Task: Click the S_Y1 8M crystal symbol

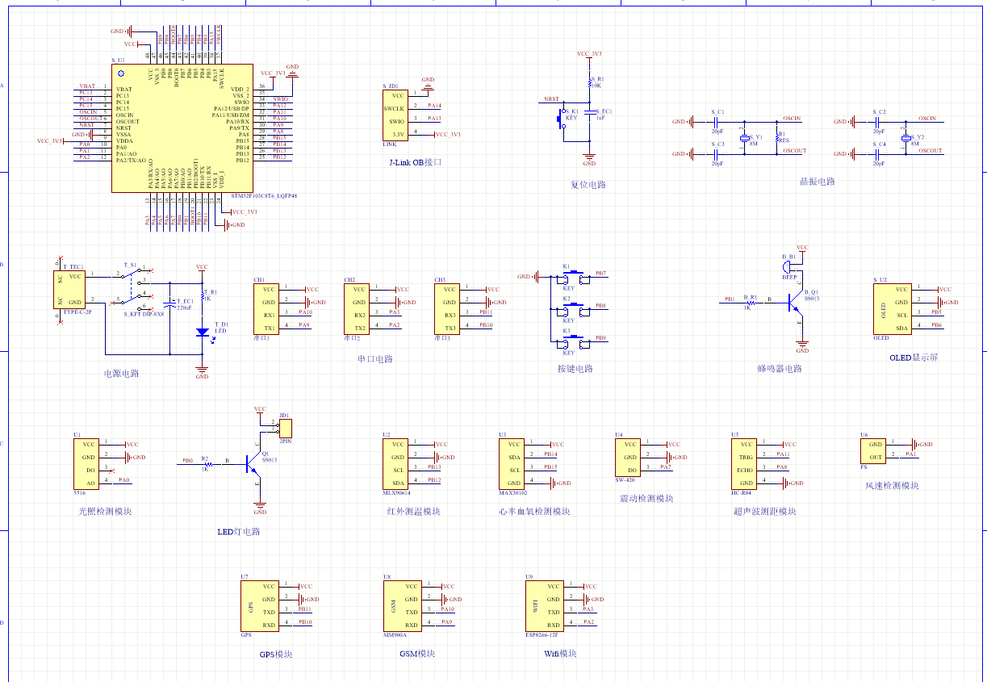Action: point(745,138)
